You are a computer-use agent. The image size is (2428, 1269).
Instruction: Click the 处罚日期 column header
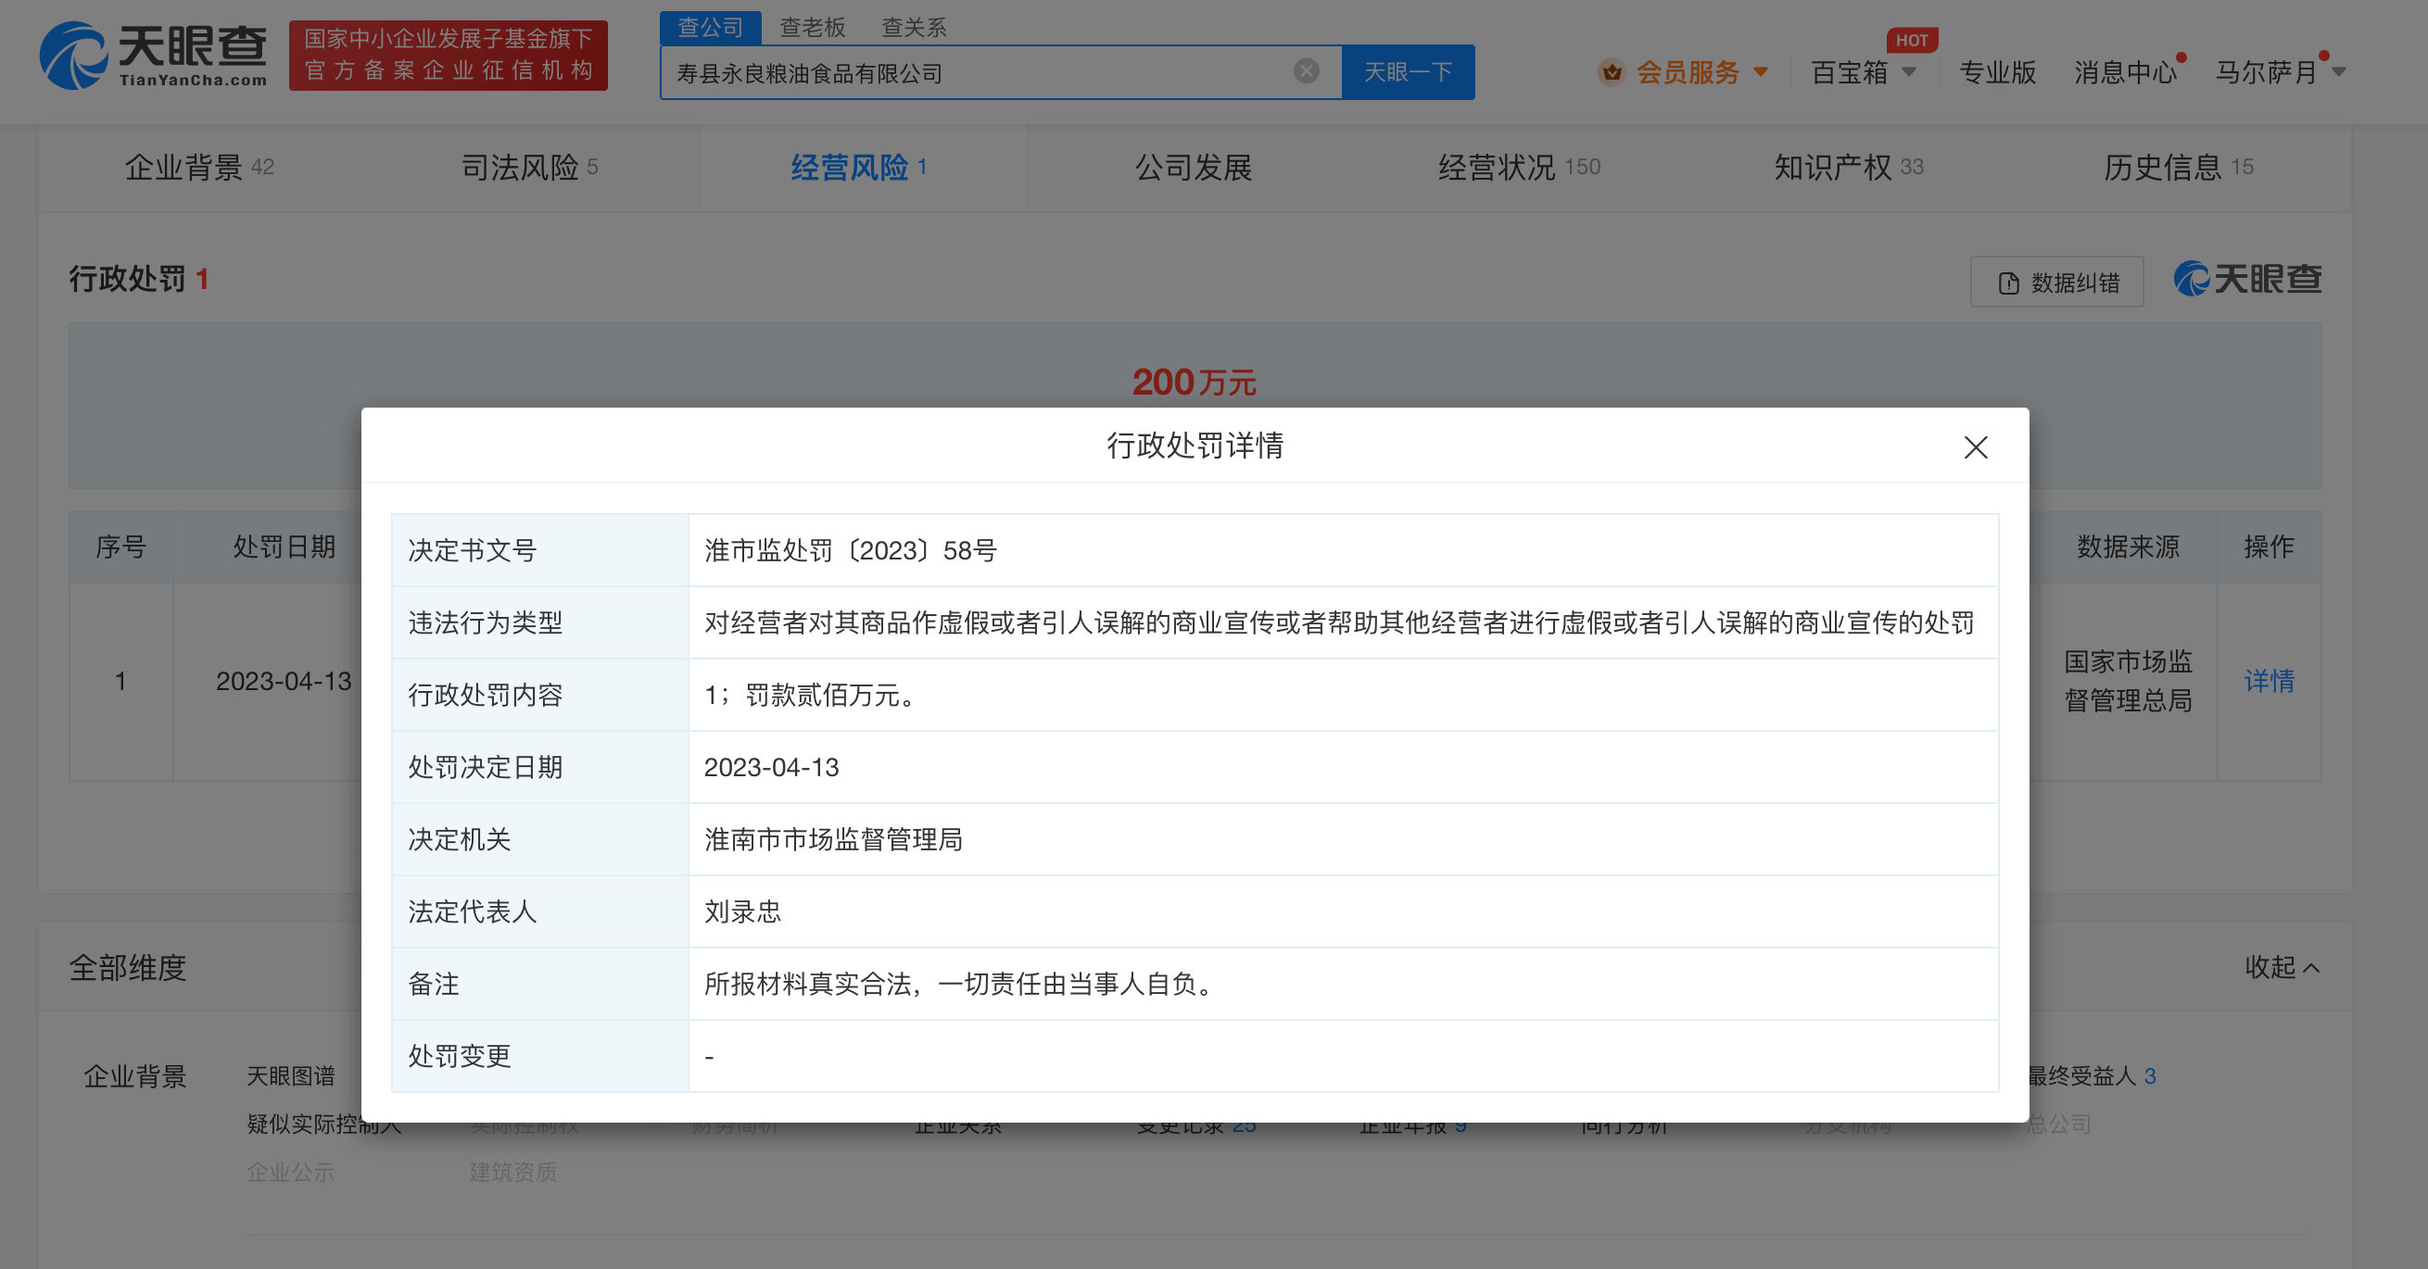[284, 547]
